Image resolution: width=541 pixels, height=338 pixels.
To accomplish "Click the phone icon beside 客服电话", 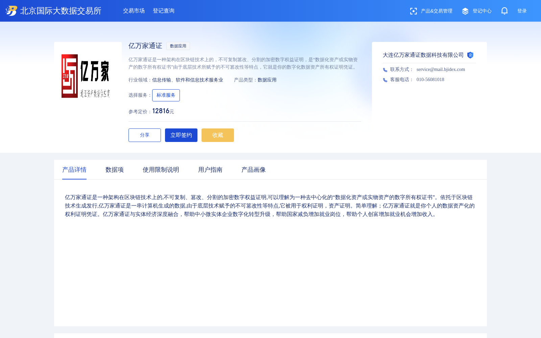I will [385, 80].
